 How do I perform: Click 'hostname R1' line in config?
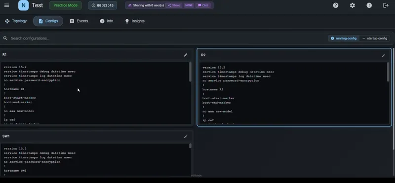coord(14,89)
